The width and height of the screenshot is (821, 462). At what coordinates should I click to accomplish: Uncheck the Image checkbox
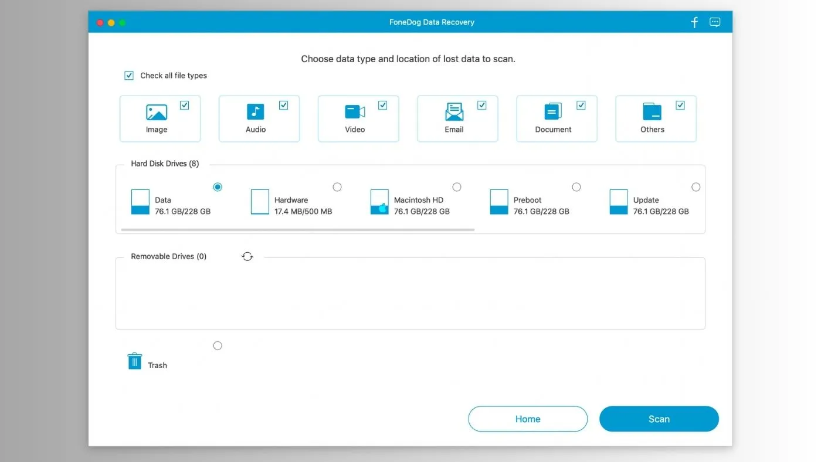[184, 106]
